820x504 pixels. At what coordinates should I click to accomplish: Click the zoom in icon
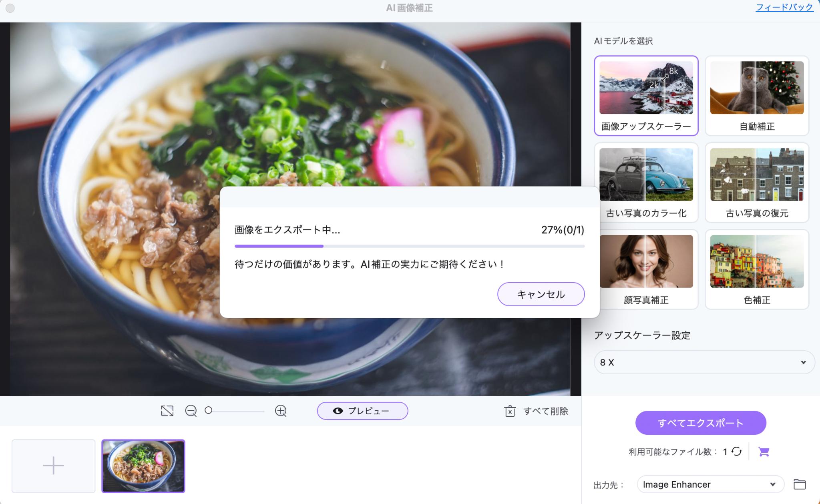tap(282, 410)
